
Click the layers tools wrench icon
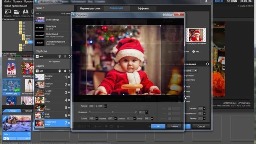70,71
